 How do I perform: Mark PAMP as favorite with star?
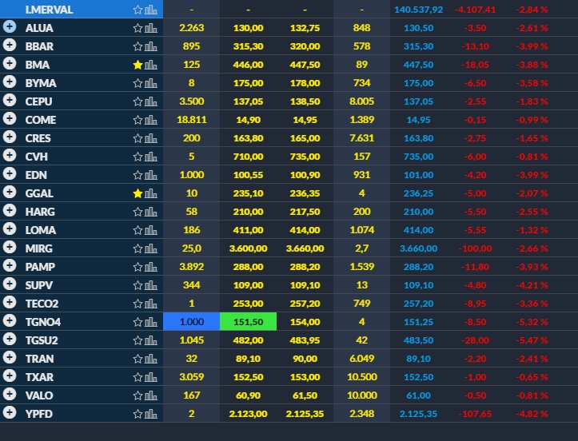138,267
